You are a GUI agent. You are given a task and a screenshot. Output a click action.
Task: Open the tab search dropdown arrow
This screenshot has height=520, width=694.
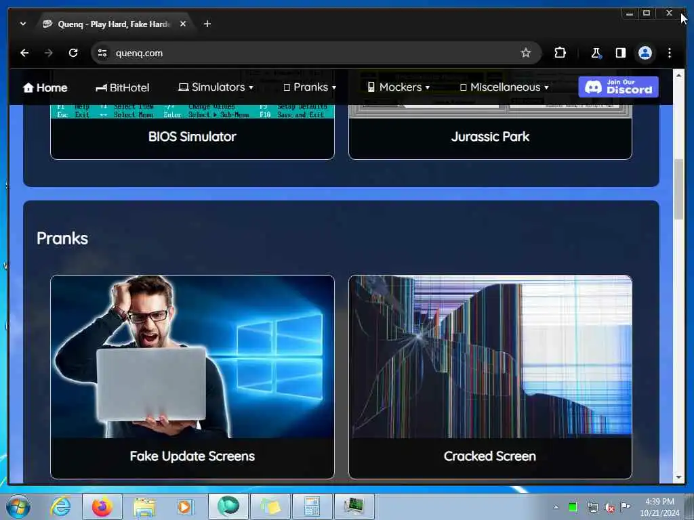point(23,24)
